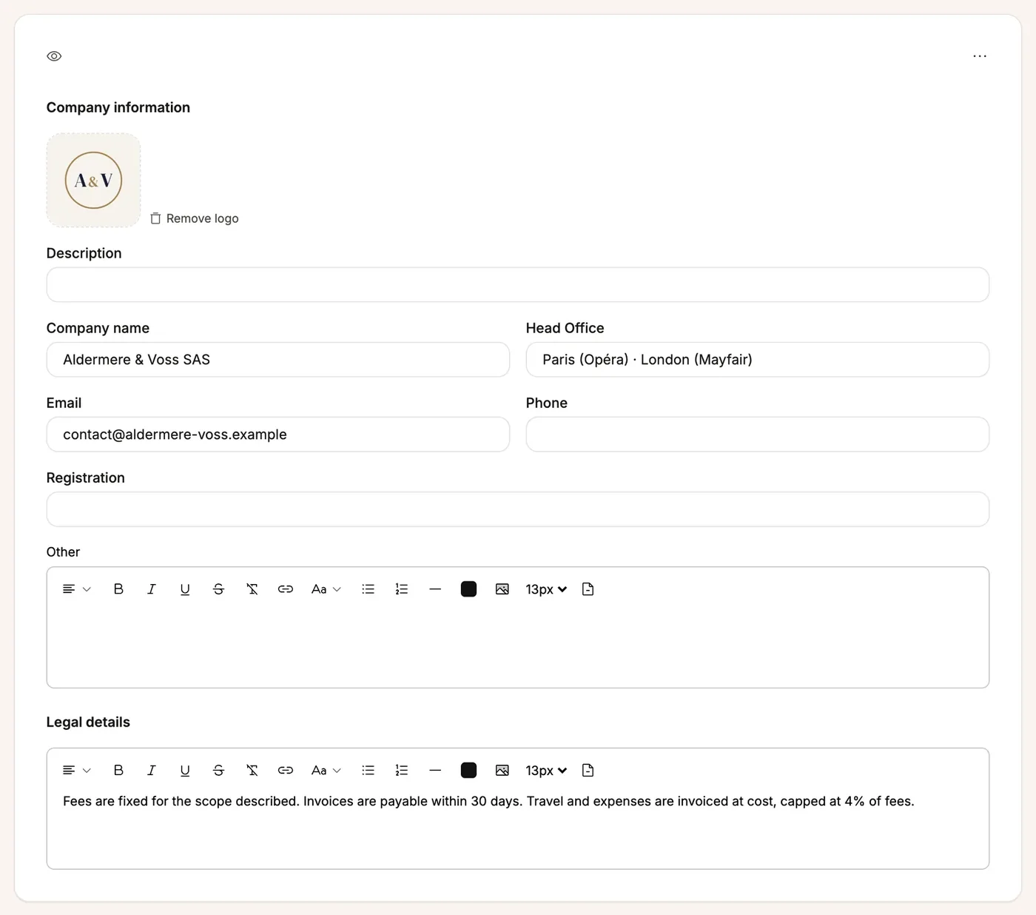Viewport: 1036px width, 915px height.
Task: Toggle bold in the Legal details editor
Action: pos(118,771)
